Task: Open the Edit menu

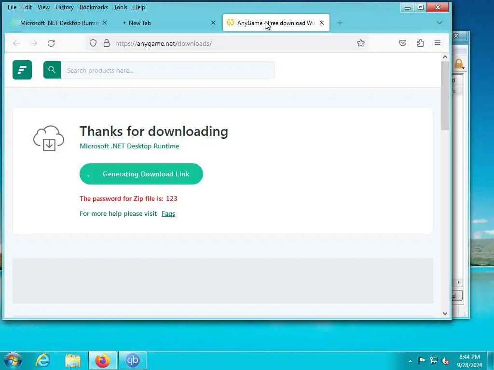Action: (x=27, y=7)
